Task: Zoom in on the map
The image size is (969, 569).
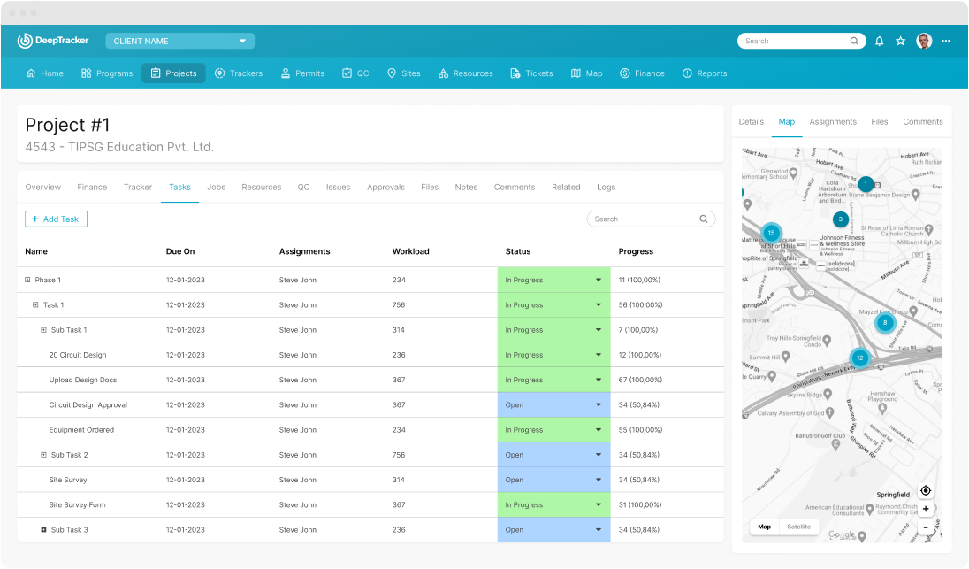Action: [x=926, y=509]
